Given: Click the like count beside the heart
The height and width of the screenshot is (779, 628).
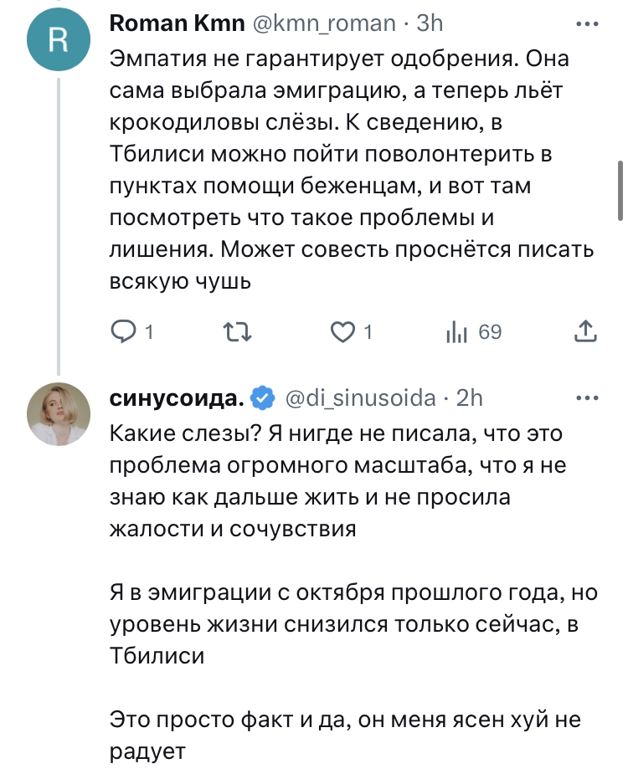Looking at the screenshot, I should (367, 333).
